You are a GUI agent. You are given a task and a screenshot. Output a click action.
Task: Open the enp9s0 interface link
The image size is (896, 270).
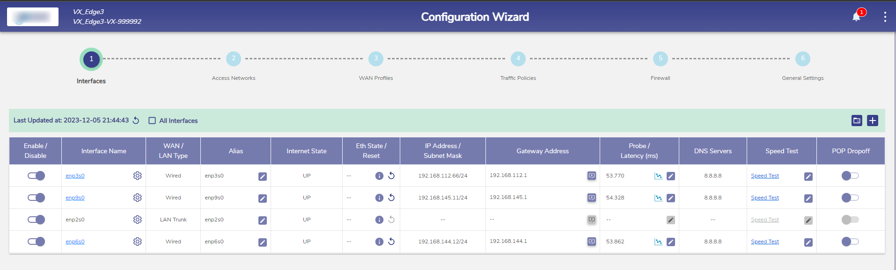pos(75,198)
